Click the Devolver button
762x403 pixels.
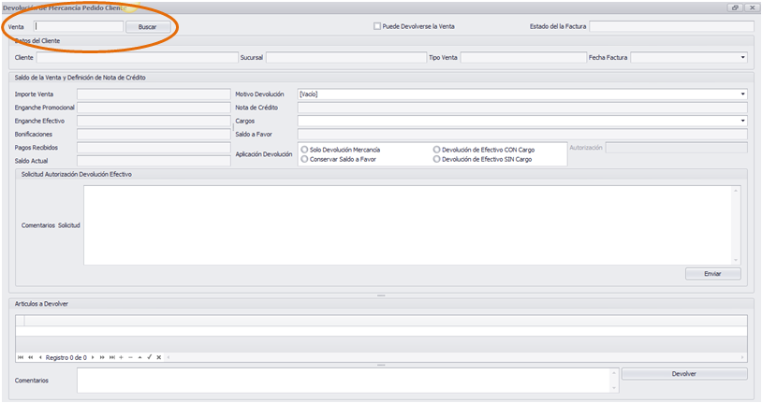(x=683, y=374)
